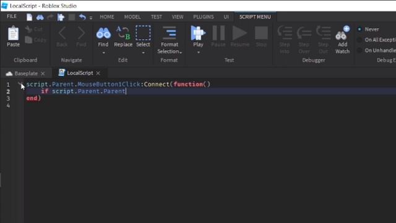Switch to the PLUGINS ribbon tab

coord(204,17)
